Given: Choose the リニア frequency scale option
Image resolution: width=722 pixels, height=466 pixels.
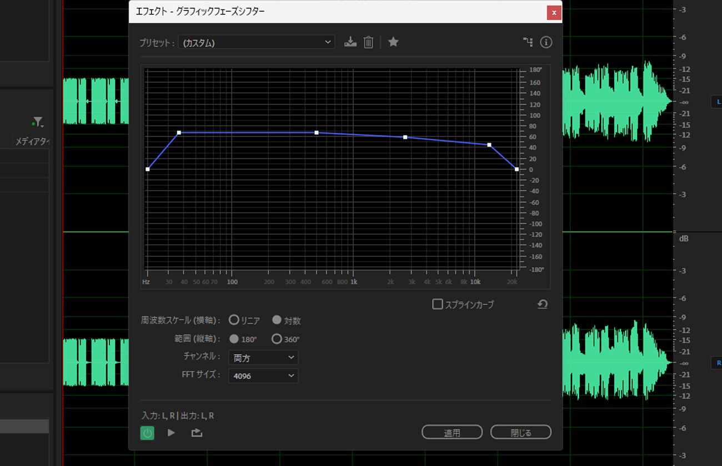Looking at the screenshot, I should coord(234,320).
